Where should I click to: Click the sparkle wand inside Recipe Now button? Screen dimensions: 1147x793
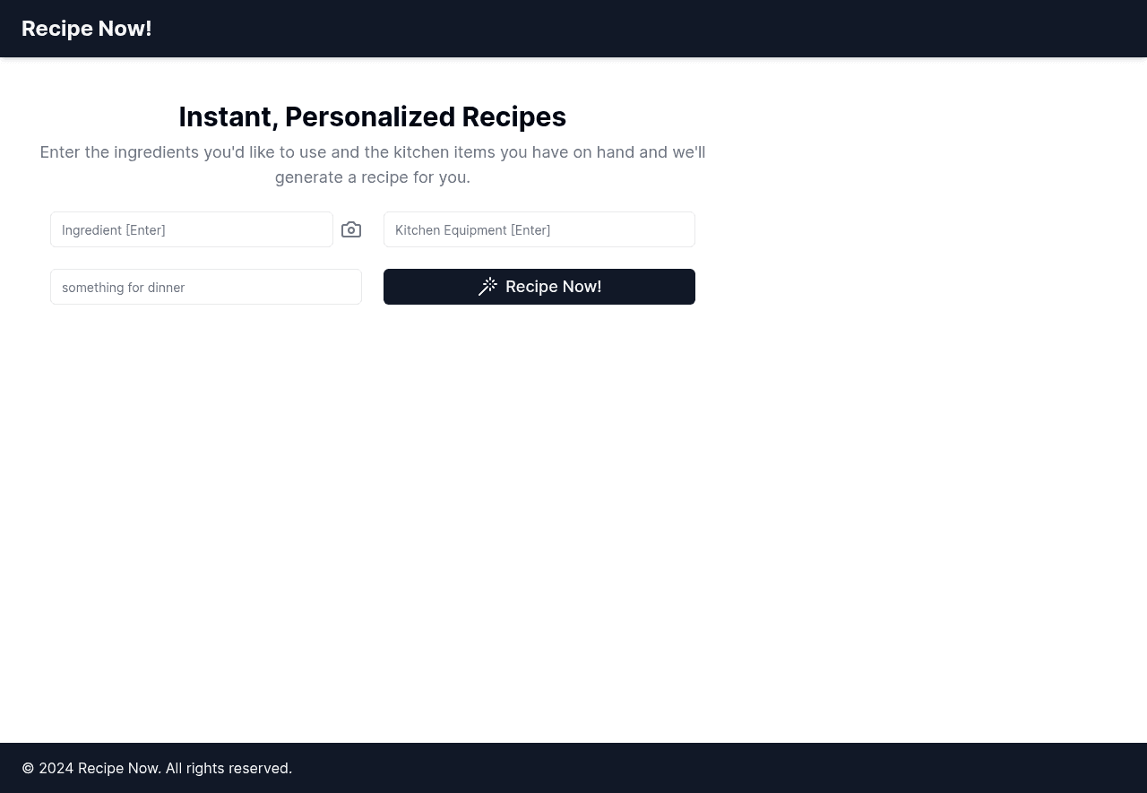pos(487,287)
